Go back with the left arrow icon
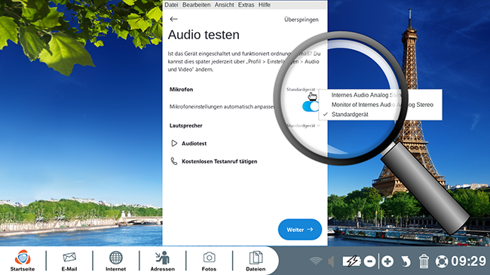The image size is (490, 275). point(173,19)
